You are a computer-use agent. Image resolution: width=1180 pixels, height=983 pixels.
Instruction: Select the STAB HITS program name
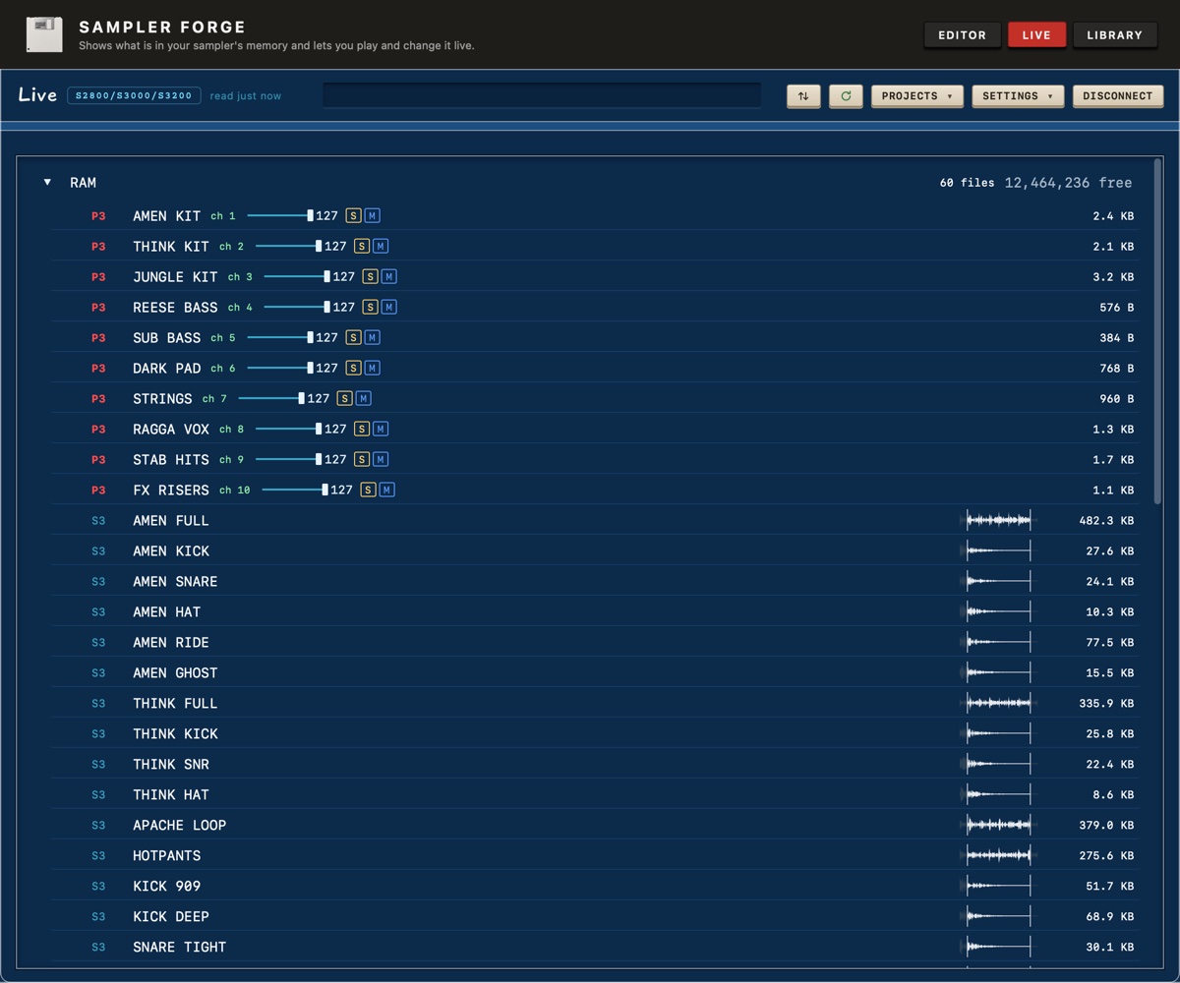tap(171, 459)
